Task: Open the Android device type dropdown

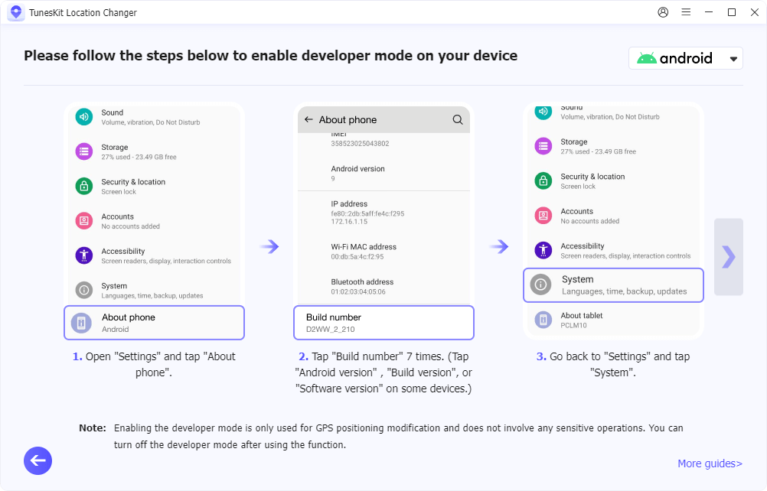Action: [x=685, y=58]
